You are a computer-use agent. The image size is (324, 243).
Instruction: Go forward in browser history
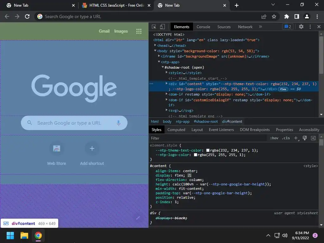(x=17, y=16)
